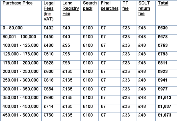The width and height of the screenshot is (177, 121).
Task: Select the bold Total column header
Action: [163, 3]
